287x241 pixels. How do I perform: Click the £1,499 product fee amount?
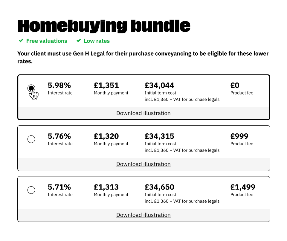[243, 187]
